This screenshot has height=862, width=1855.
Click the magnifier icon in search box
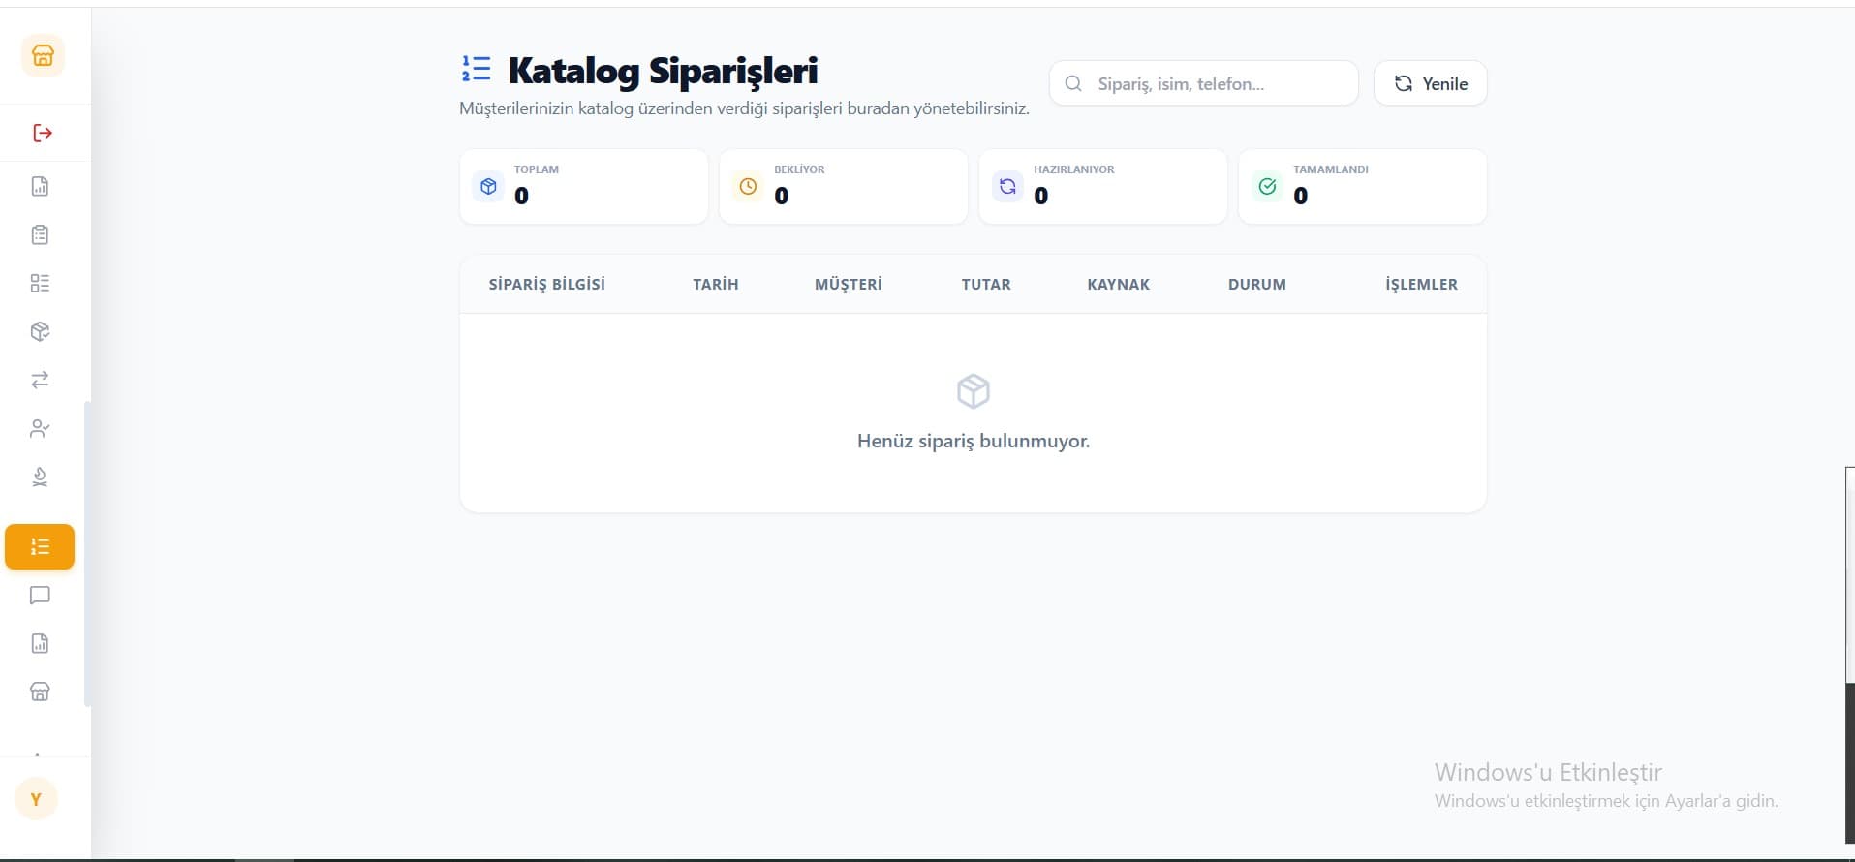click(1073, 83)
